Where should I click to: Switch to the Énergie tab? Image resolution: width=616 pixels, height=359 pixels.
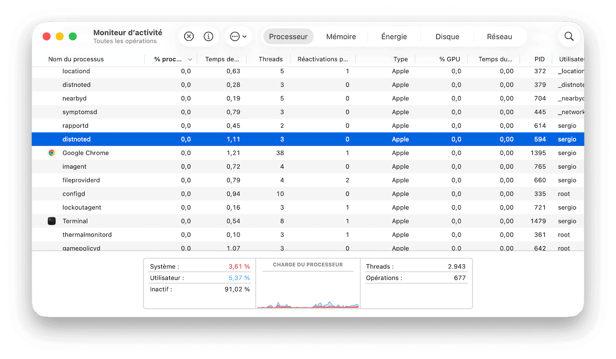(394, 37)
